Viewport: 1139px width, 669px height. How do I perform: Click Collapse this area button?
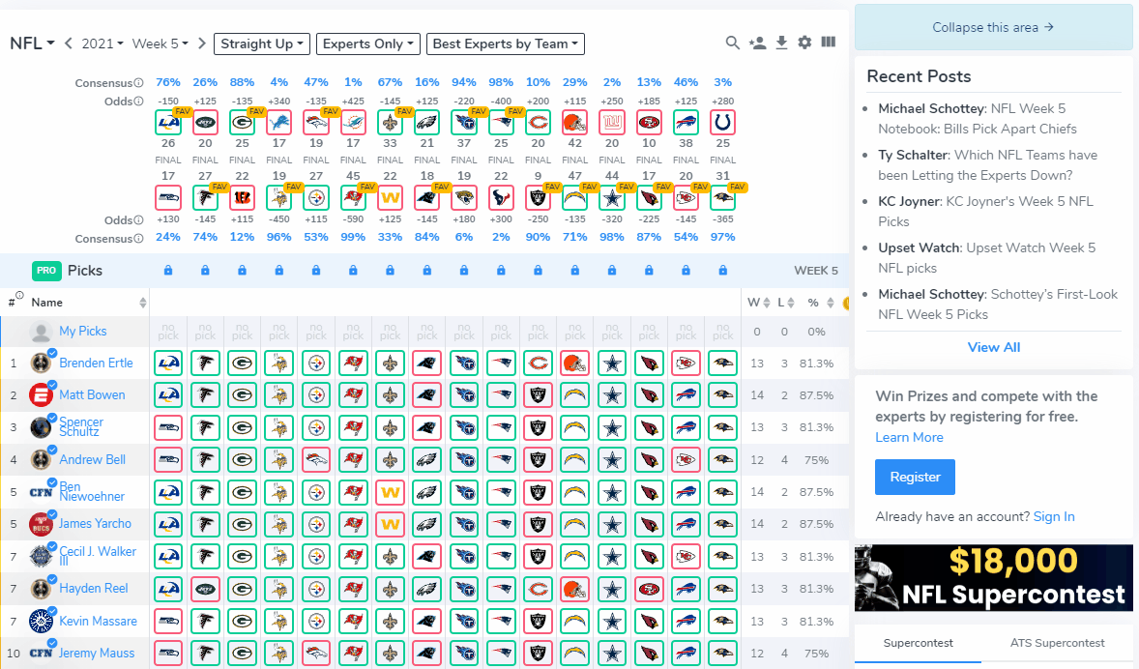pos(994,28)
